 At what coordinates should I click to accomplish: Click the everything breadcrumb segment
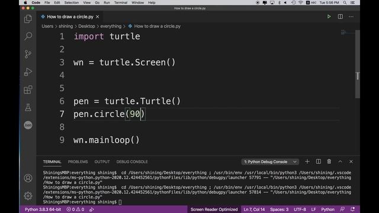(x=111, y=26)
